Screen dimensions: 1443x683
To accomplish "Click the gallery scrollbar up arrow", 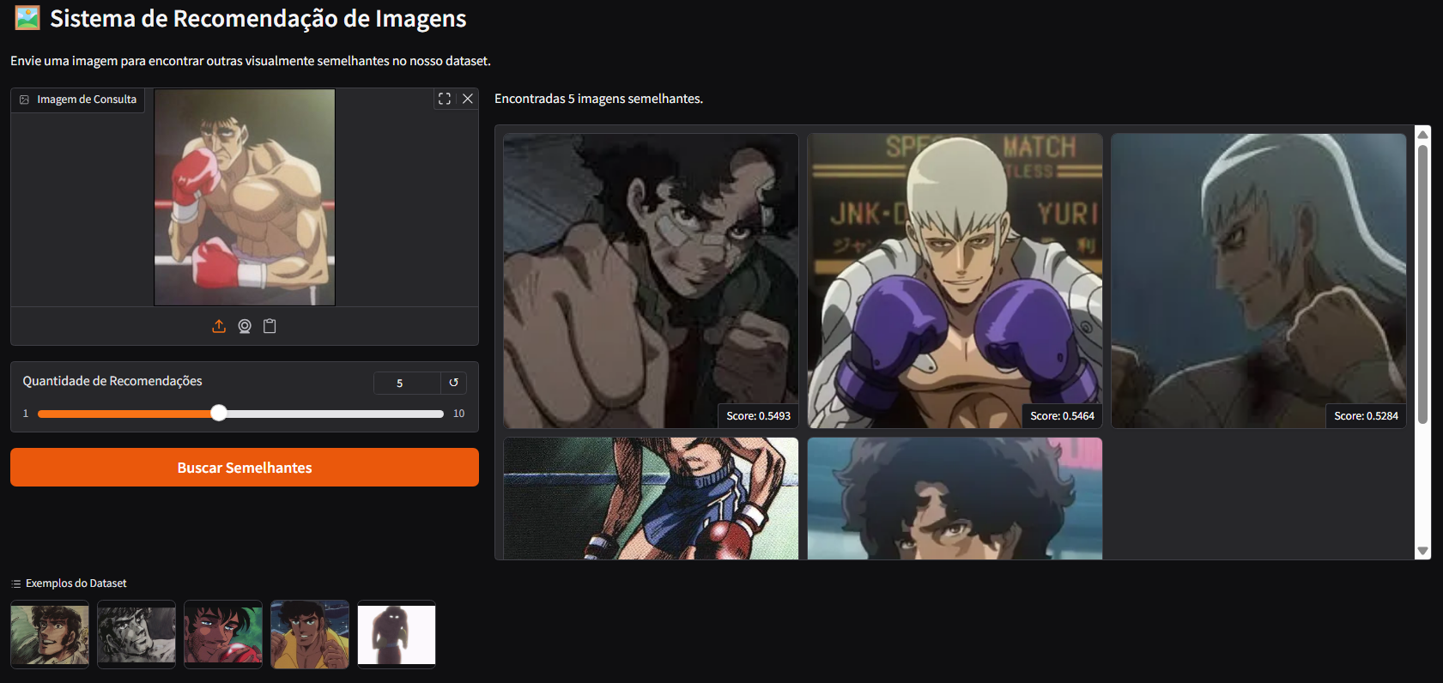I will point(1422,134).
